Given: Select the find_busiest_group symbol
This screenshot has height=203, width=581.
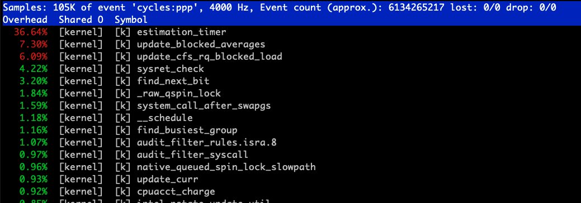Looking at the screenshot, I should point(187,130).
